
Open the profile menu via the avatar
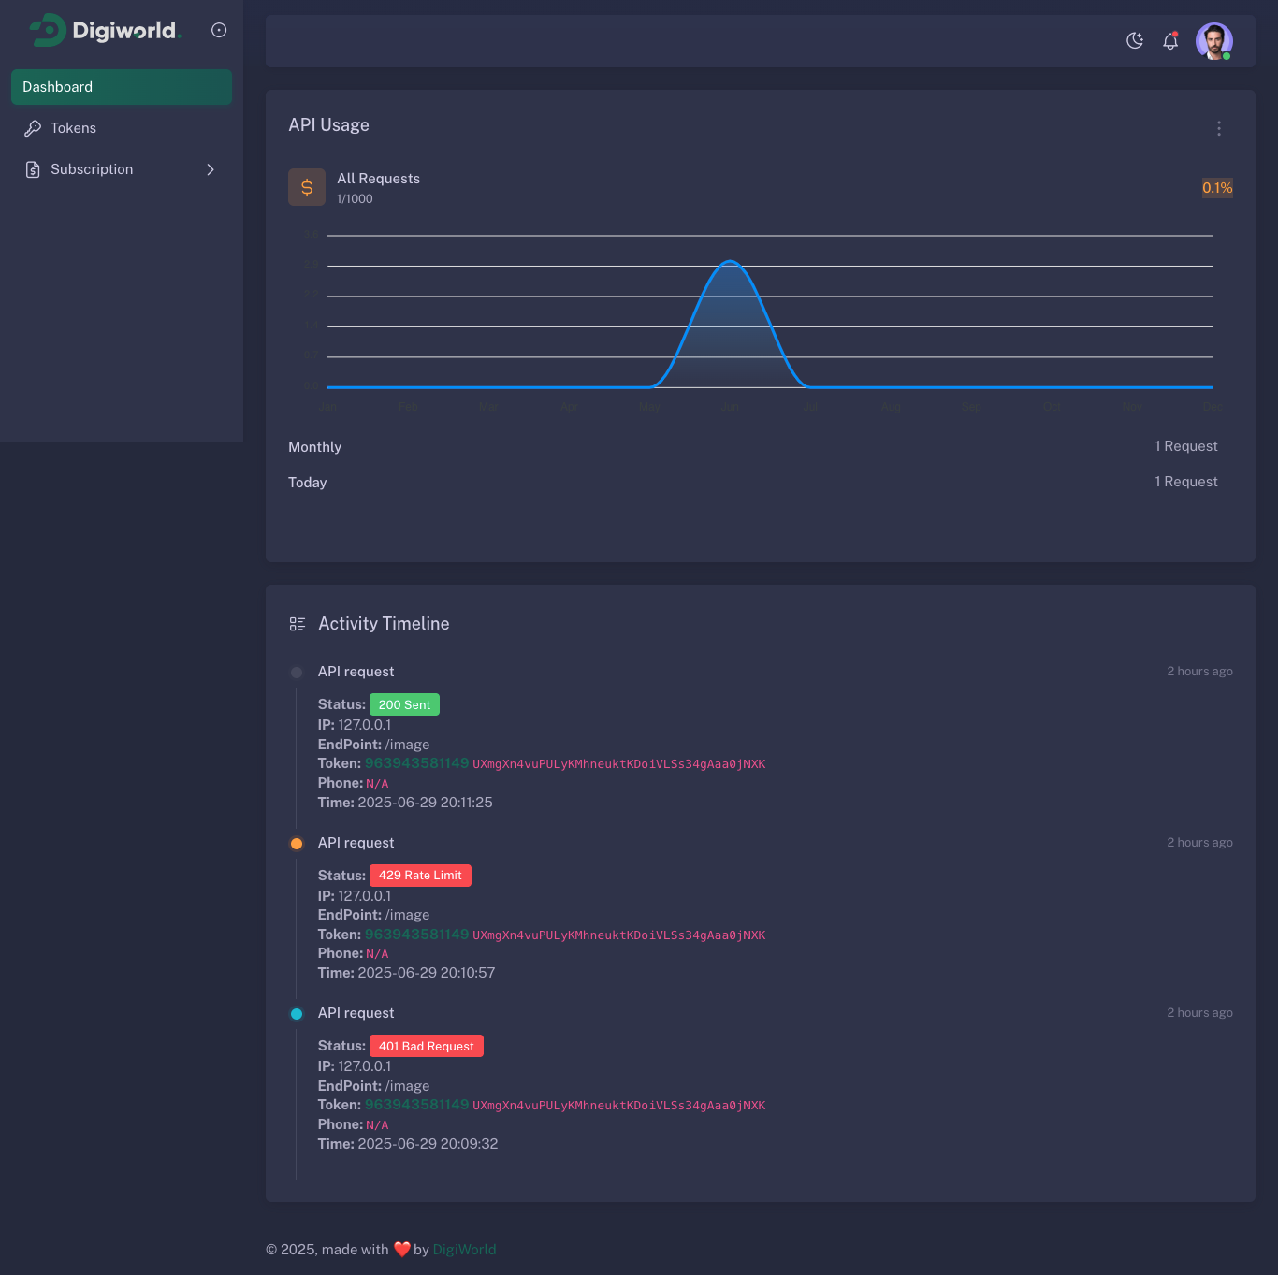tap(1213, 41)
